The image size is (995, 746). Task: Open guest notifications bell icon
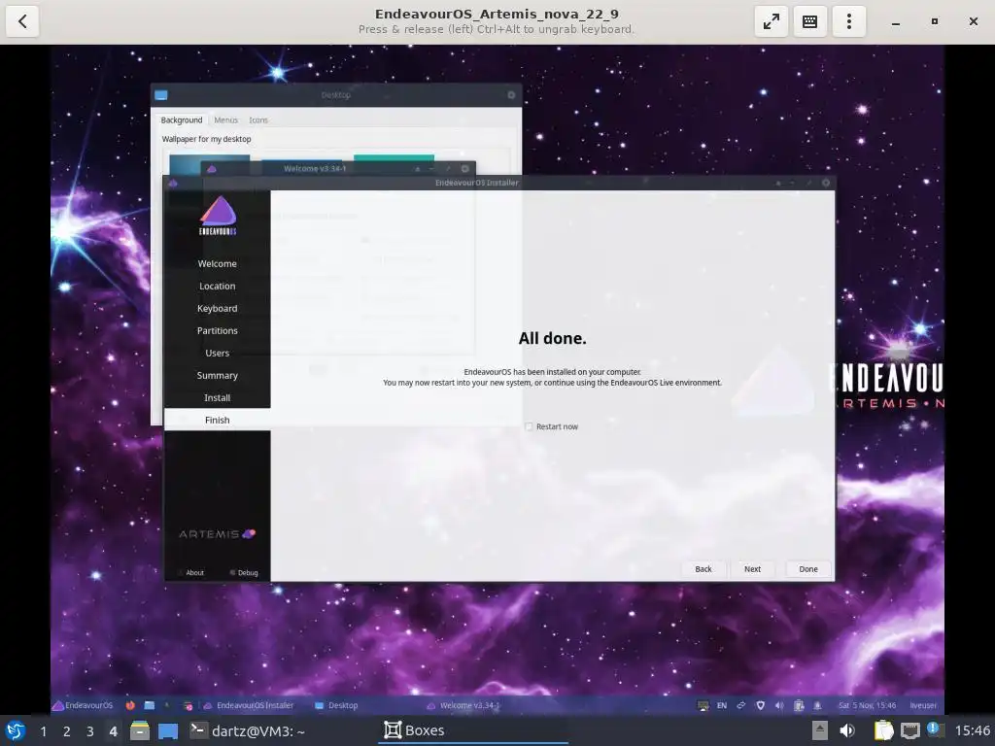pyautogui.click(x=817, y=705)
